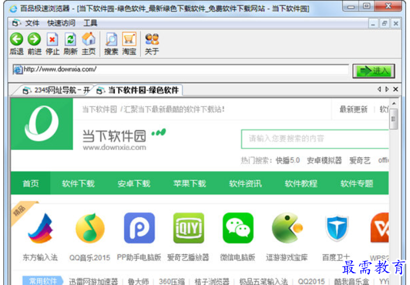Open the 迅雷网游加速器 link
This screenshot has width=410, height=285.
(x=93, y=282)
